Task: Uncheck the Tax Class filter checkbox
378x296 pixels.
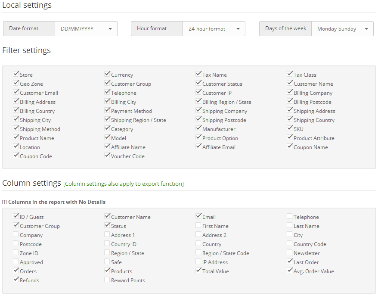Action: click(x=289, y=74)
